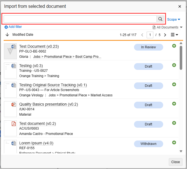This screenshot has height=169, width=187.
Task: Open the list layout view dropdown
Action: 174,35
